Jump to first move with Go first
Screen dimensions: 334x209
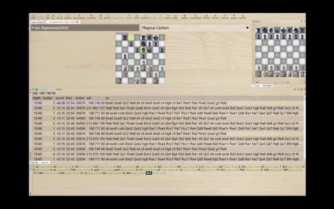click(x=137, y=17)
